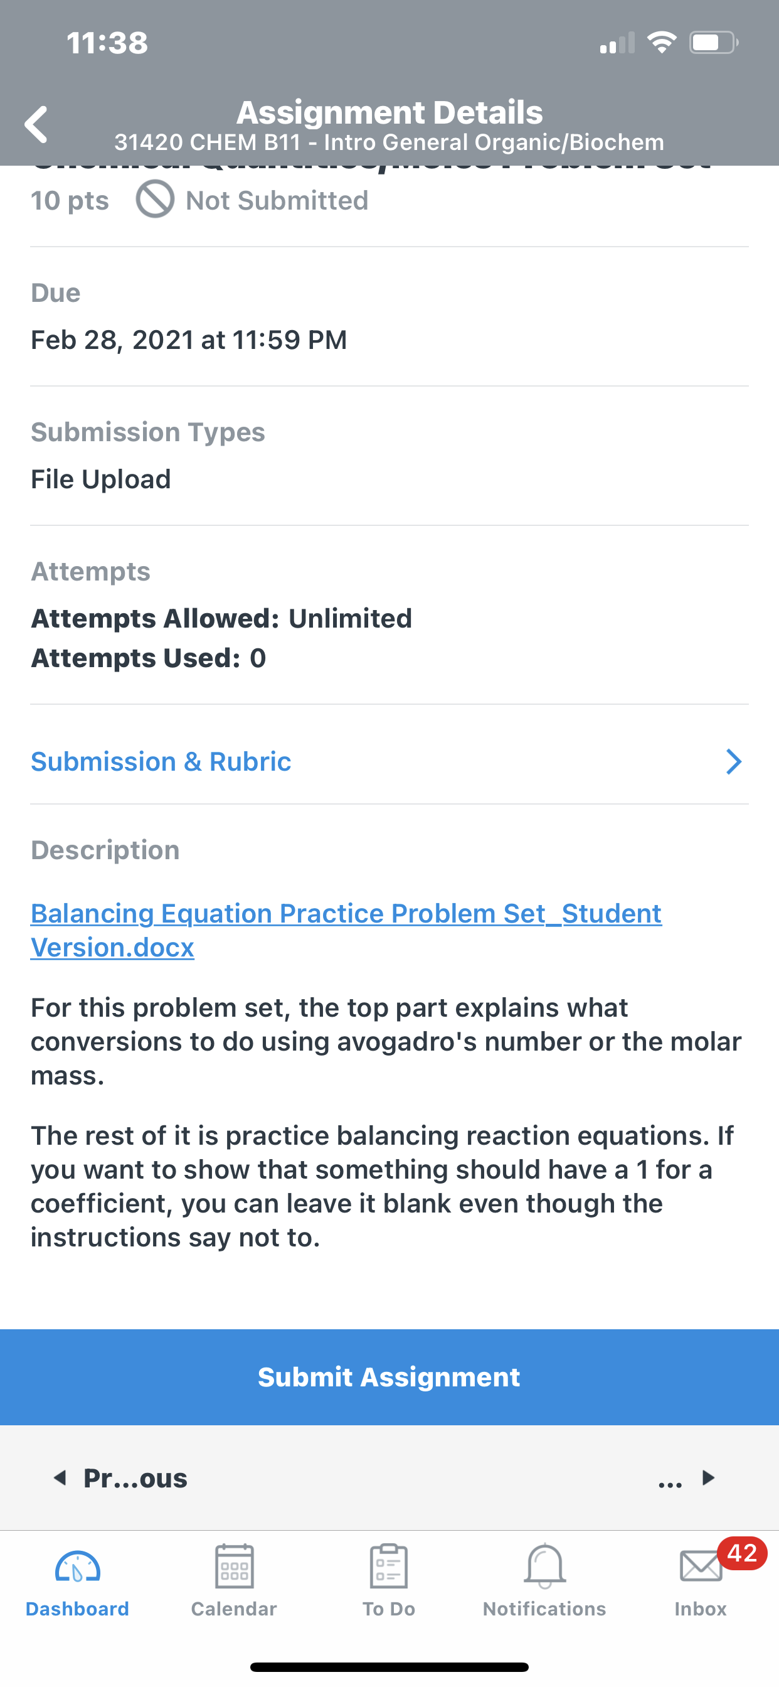Tap the back arrow in header
Image resolution: width=779 pixels, height=1687 pixels.
tap(36, 124)
